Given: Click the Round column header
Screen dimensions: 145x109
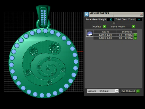Looking at the screenshot, I should click(105, 32).
